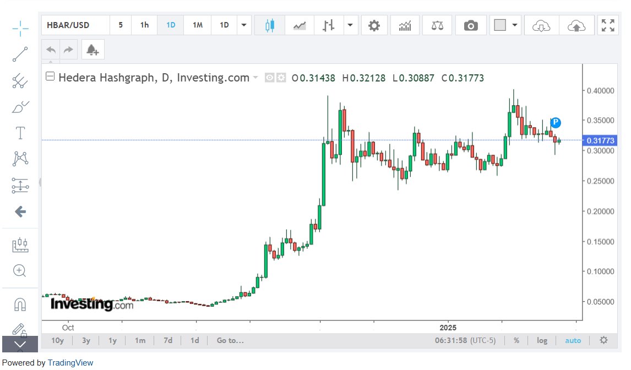The height and width of the screenshot is (370, 631).
Task: Set range to 1m
Action: click(140, 341)
